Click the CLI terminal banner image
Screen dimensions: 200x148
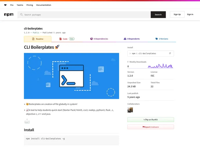[x=72, y=76]
